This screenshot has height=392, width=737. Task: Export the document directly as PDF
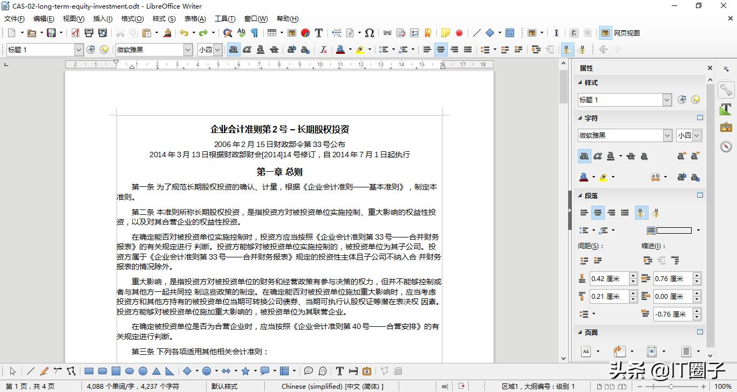(x=74, y=33)
